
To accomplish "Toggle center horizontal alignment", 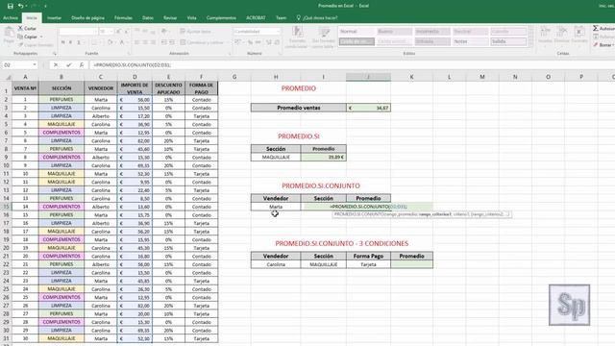I will coord(145,42).
